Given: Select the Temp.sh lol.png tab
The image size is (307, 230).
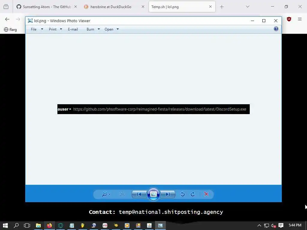Looking at the screenshot, I should click(x=182, y=7).
